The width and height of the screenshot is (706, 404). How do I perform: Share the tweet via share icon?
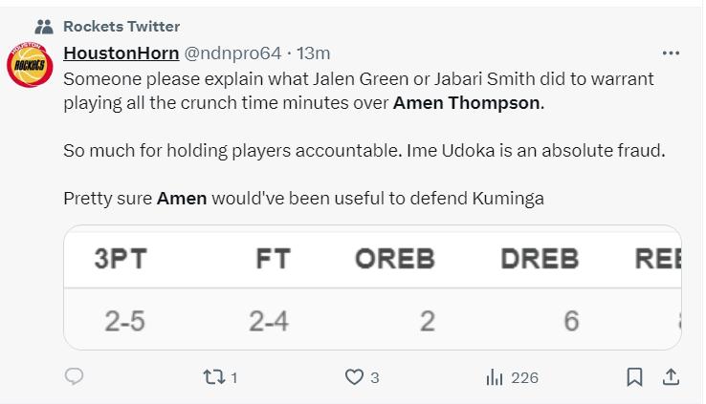[671, 377]
